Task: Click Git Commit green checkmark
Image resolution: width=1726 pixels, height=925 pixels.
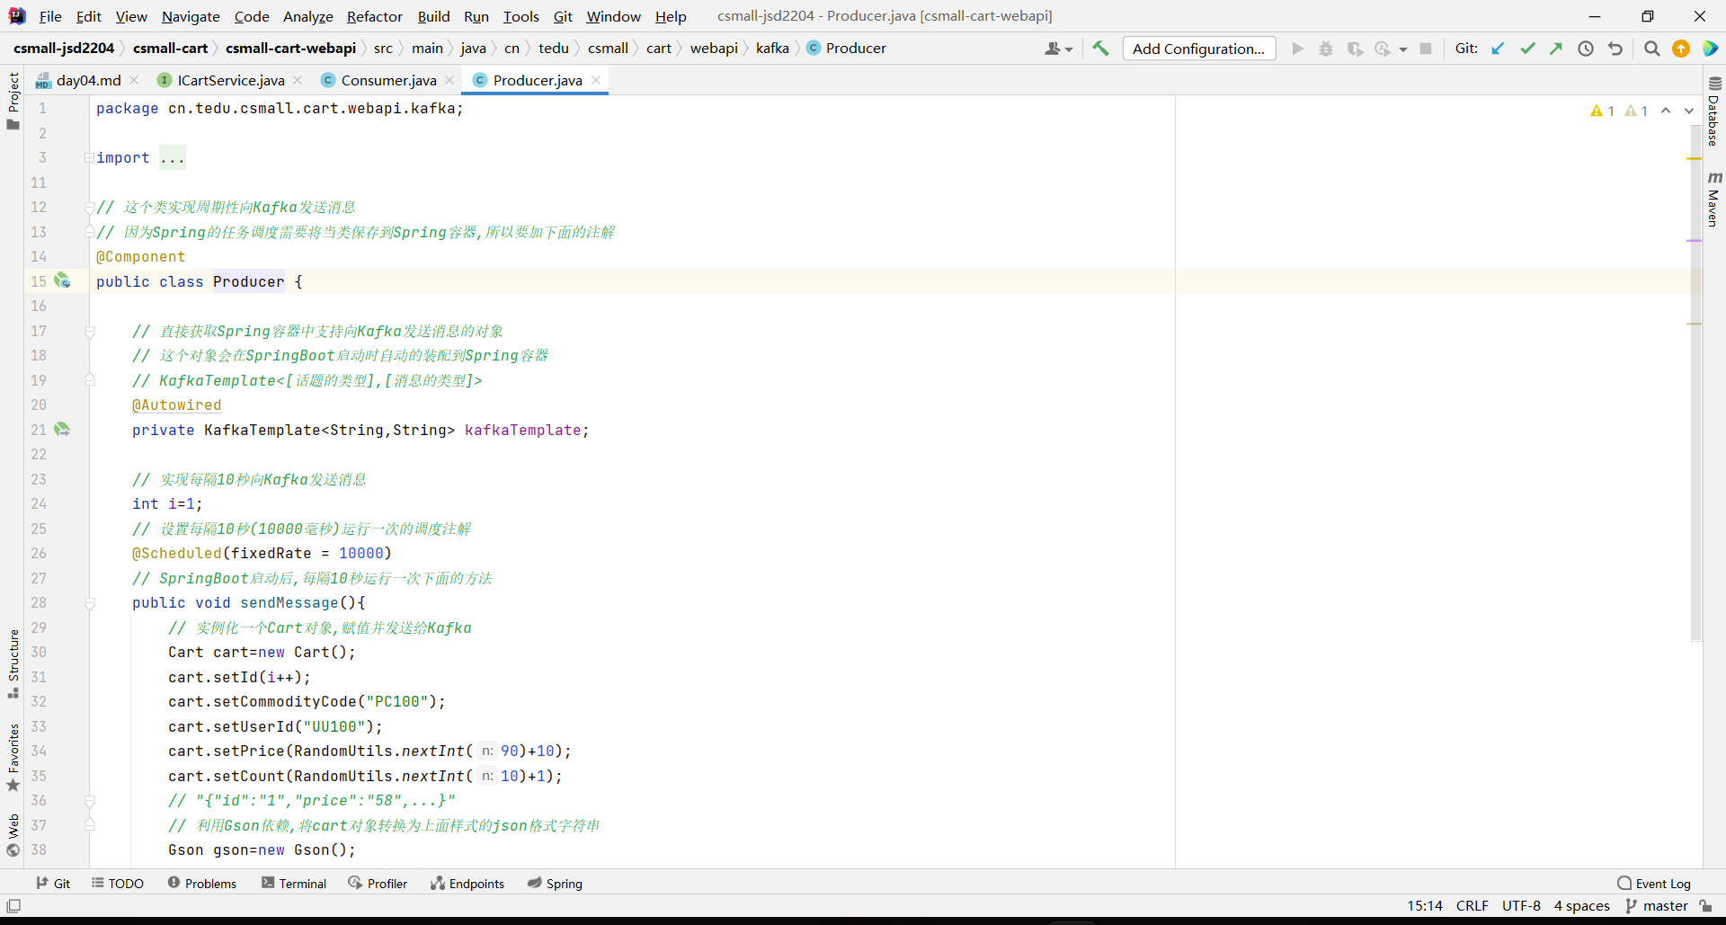Action: (1527, 49)
